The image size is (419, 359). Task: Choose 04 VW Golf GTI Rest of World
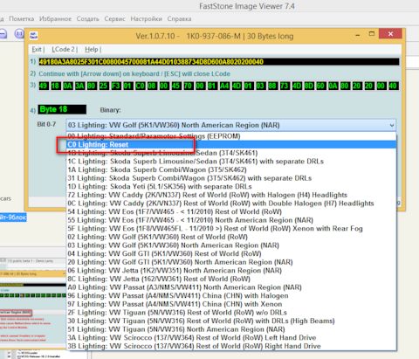click(231, 253)
